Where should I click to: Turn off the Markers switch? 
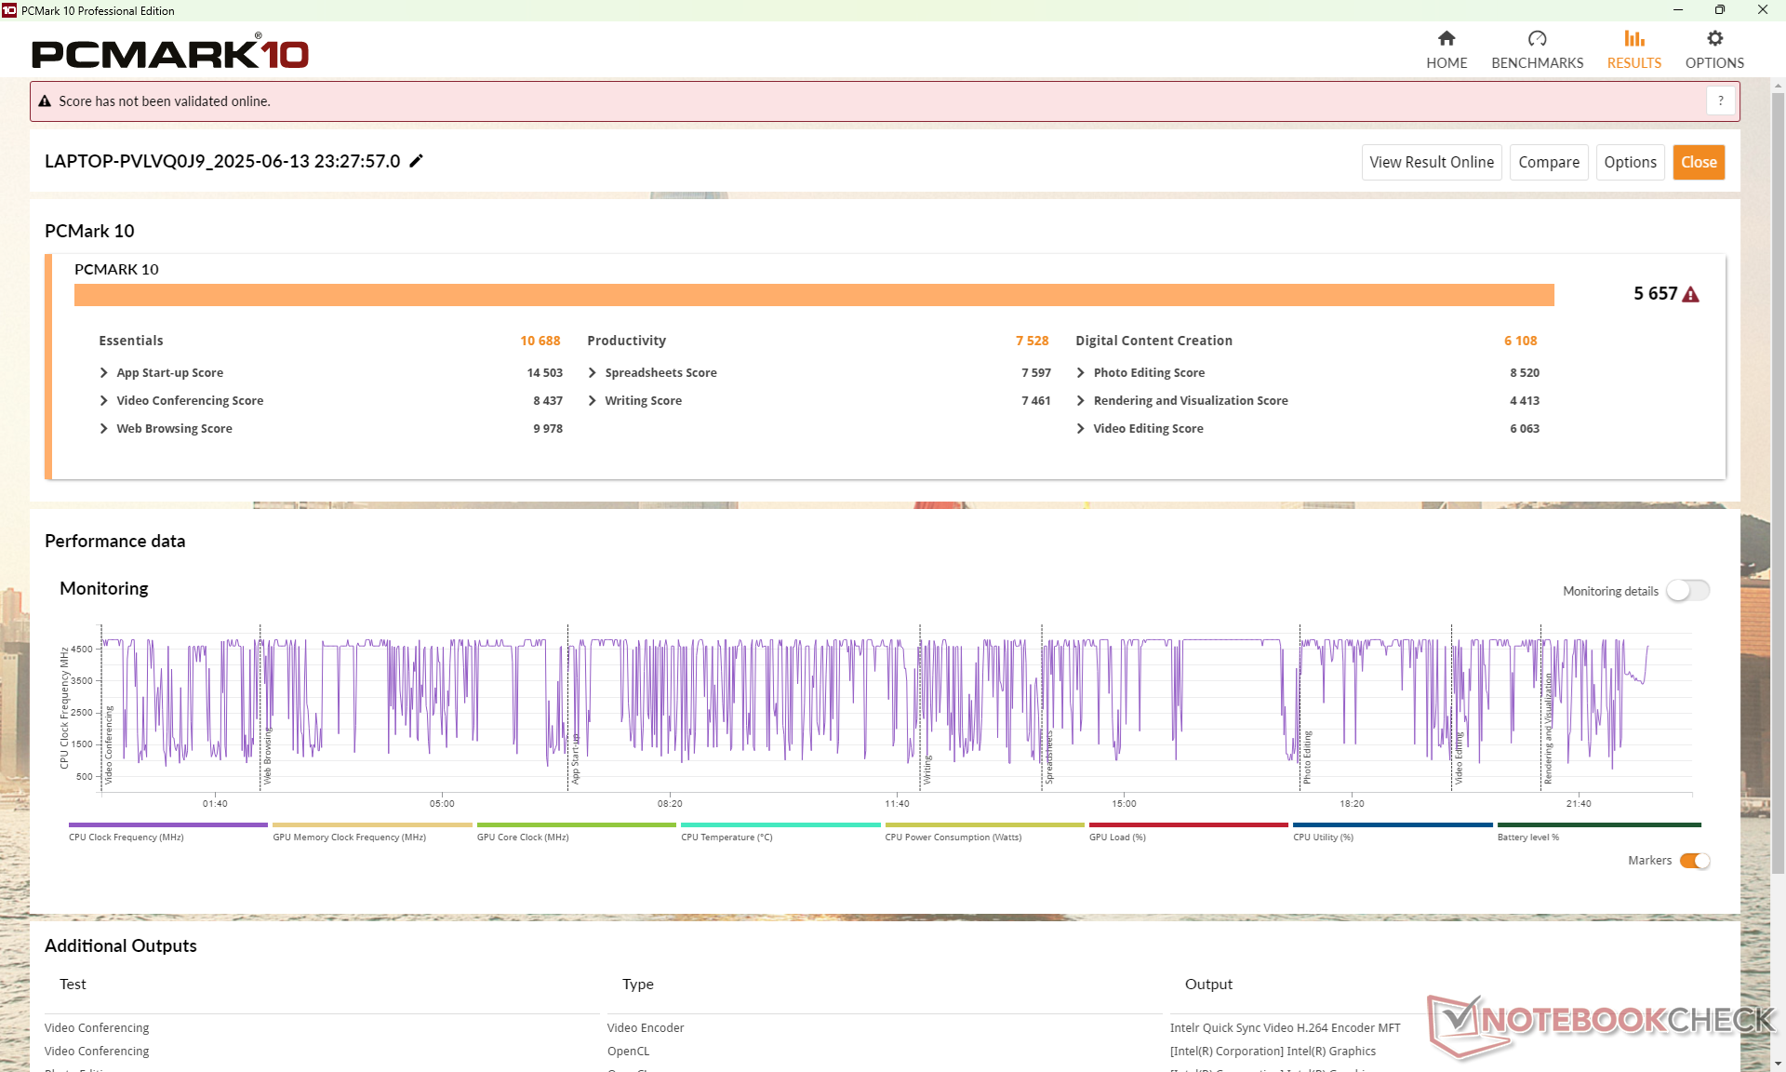pos(1694,861)
